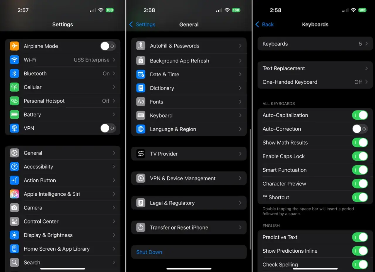
Task: Open the TV Provider row chevron
Action: (x=240, y=154)
